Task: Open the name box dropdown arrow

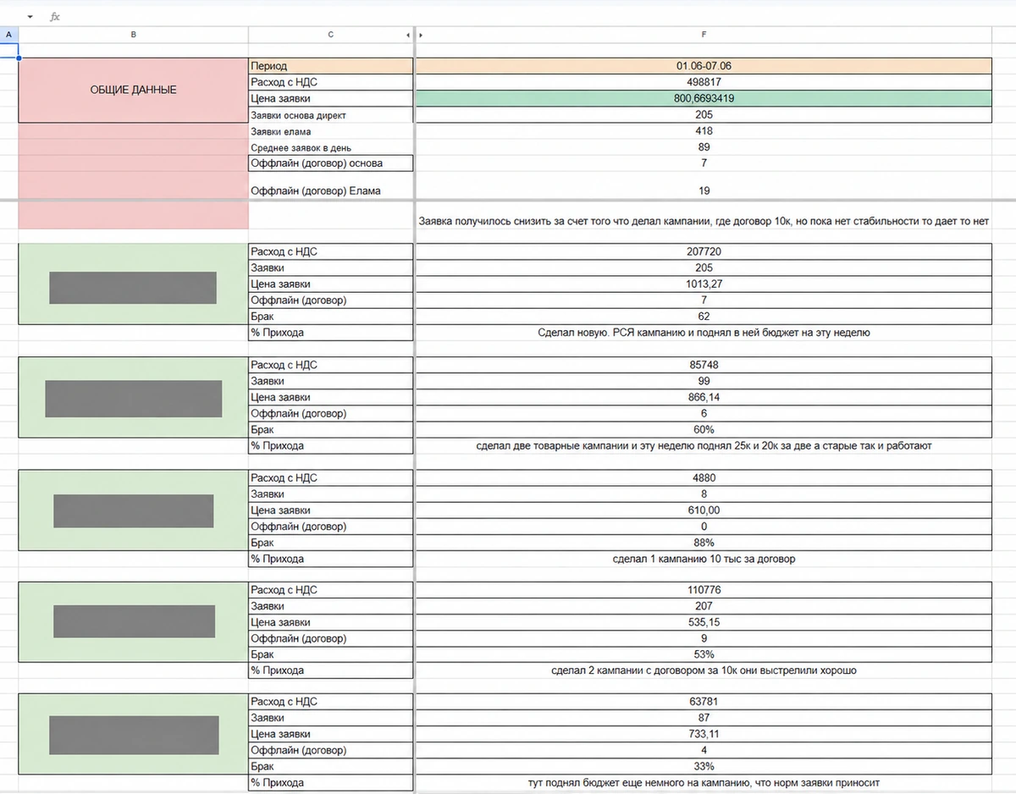Action: click(x=30, y=17)
